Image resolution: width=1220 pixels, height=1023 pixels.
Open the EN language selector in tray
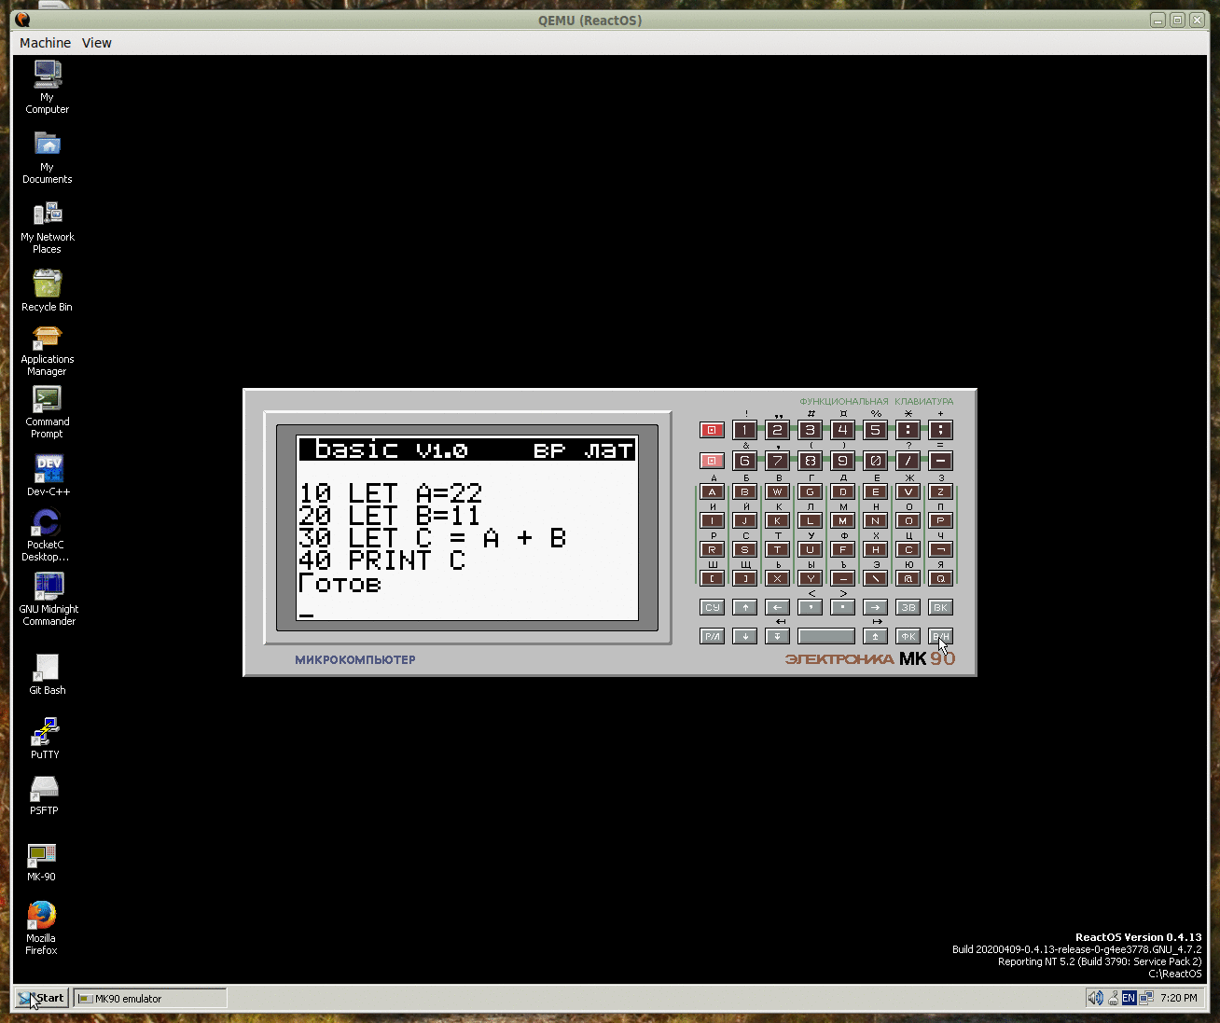pos(1129,998)
